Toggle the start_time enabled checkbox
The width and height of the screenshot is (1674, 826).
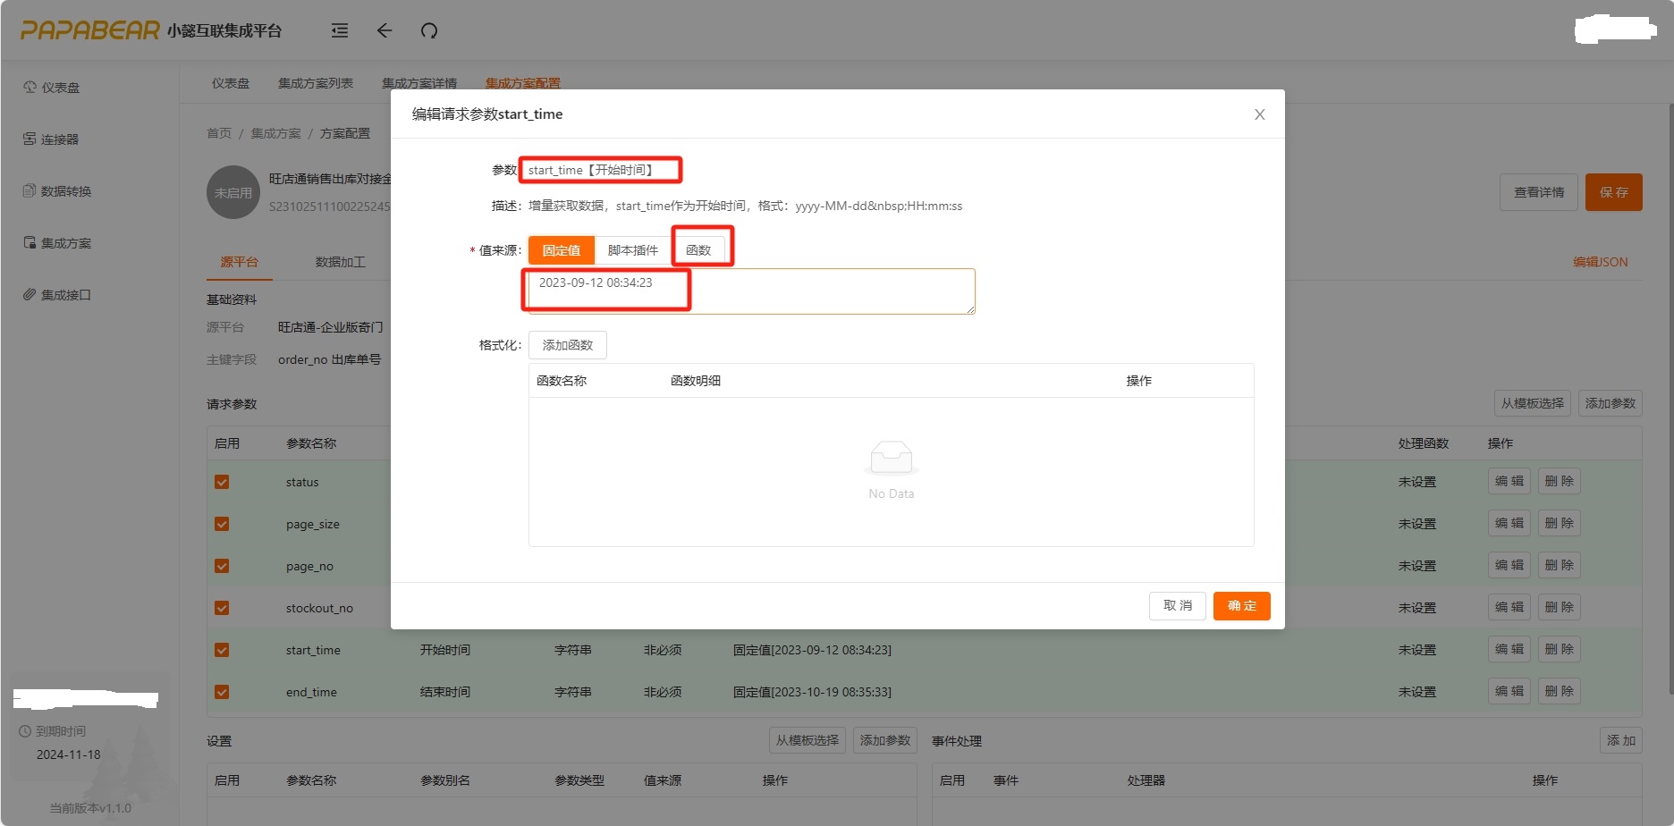click(222, 650)
